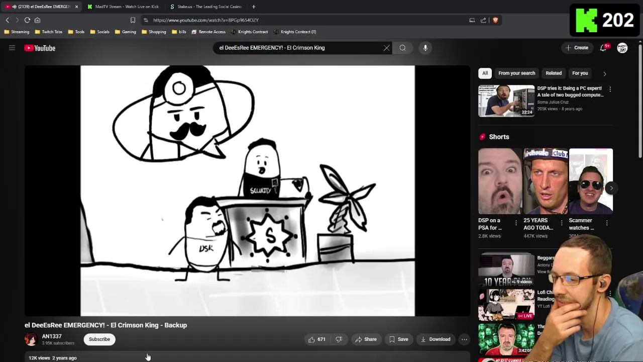Open Streaming bookmarks folder
This screenshot has width=643, height=362.
[17, 32]
